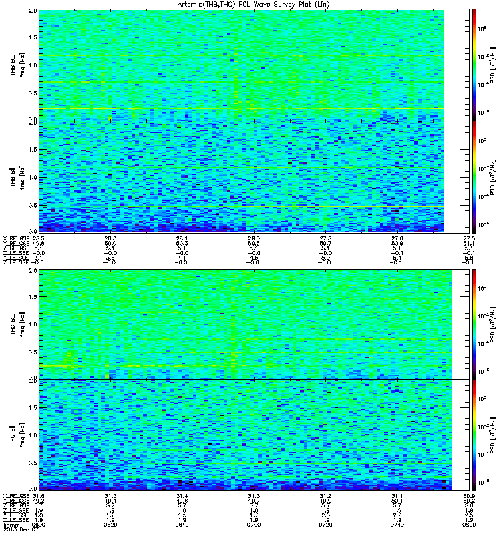Click the Artemis FGL Wave Survey Plot title

click(253, 5)
